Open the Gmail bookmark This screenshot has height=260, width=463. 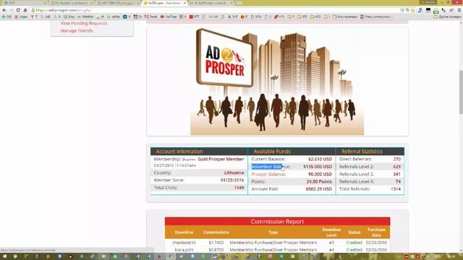(151, 17)
